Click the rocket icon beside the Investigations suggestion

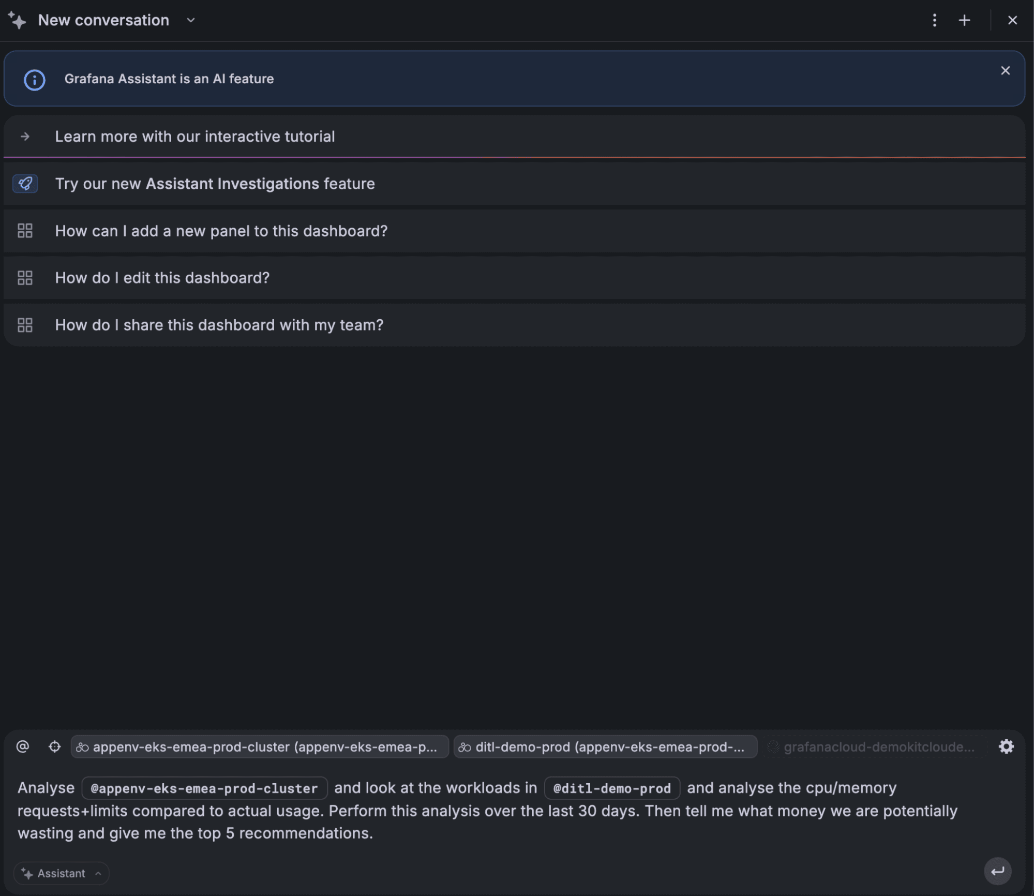pyautogui.click(x=25, y=184)
